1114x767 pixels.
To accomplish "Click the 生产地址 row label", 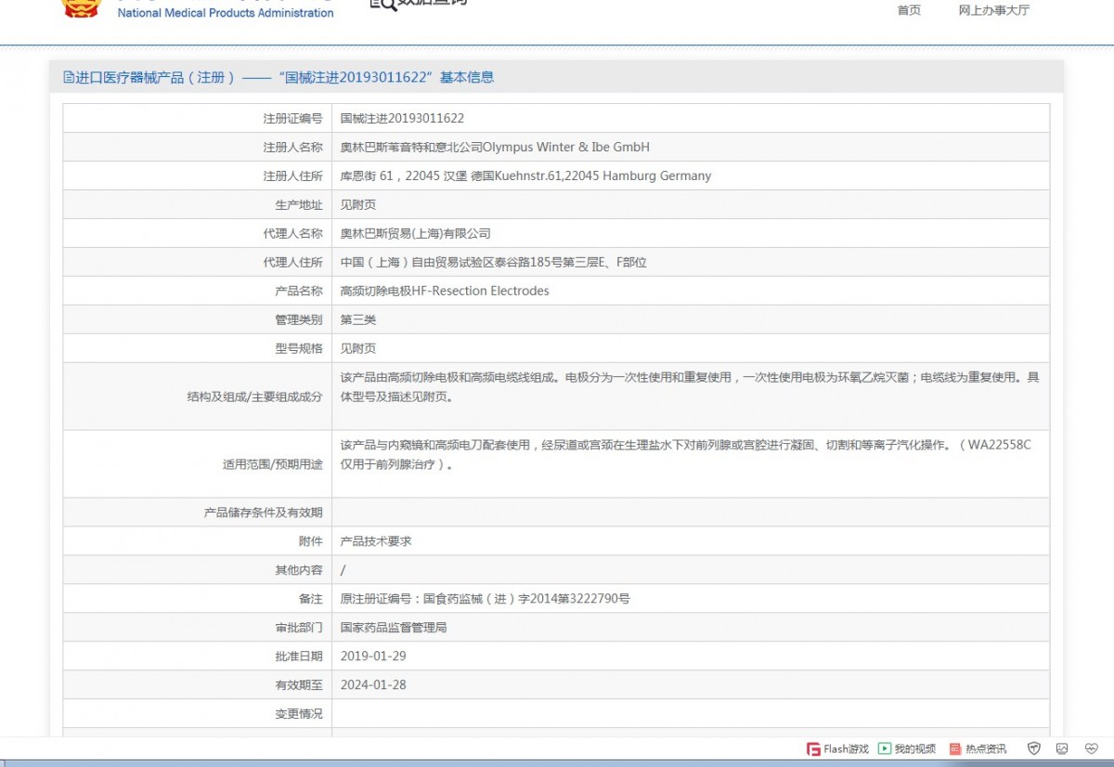I will 299,204.
